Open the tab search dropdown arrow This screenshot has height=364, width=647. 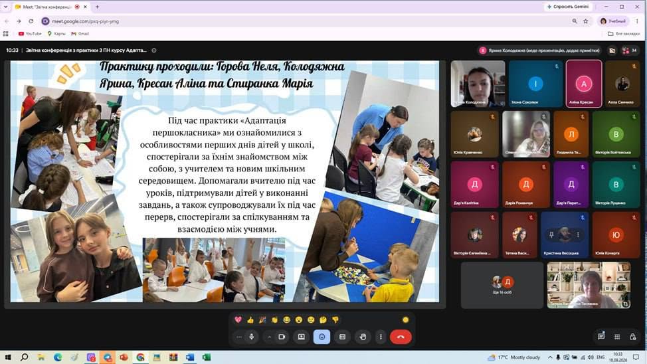pyautogui.click(x=6, y=7)
